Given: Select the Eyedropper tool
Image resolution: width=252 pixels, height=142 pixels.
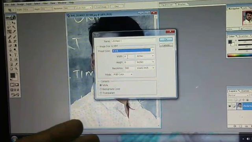Looking at the screenshot, I should pyautogui.click(x=16, y=65).
